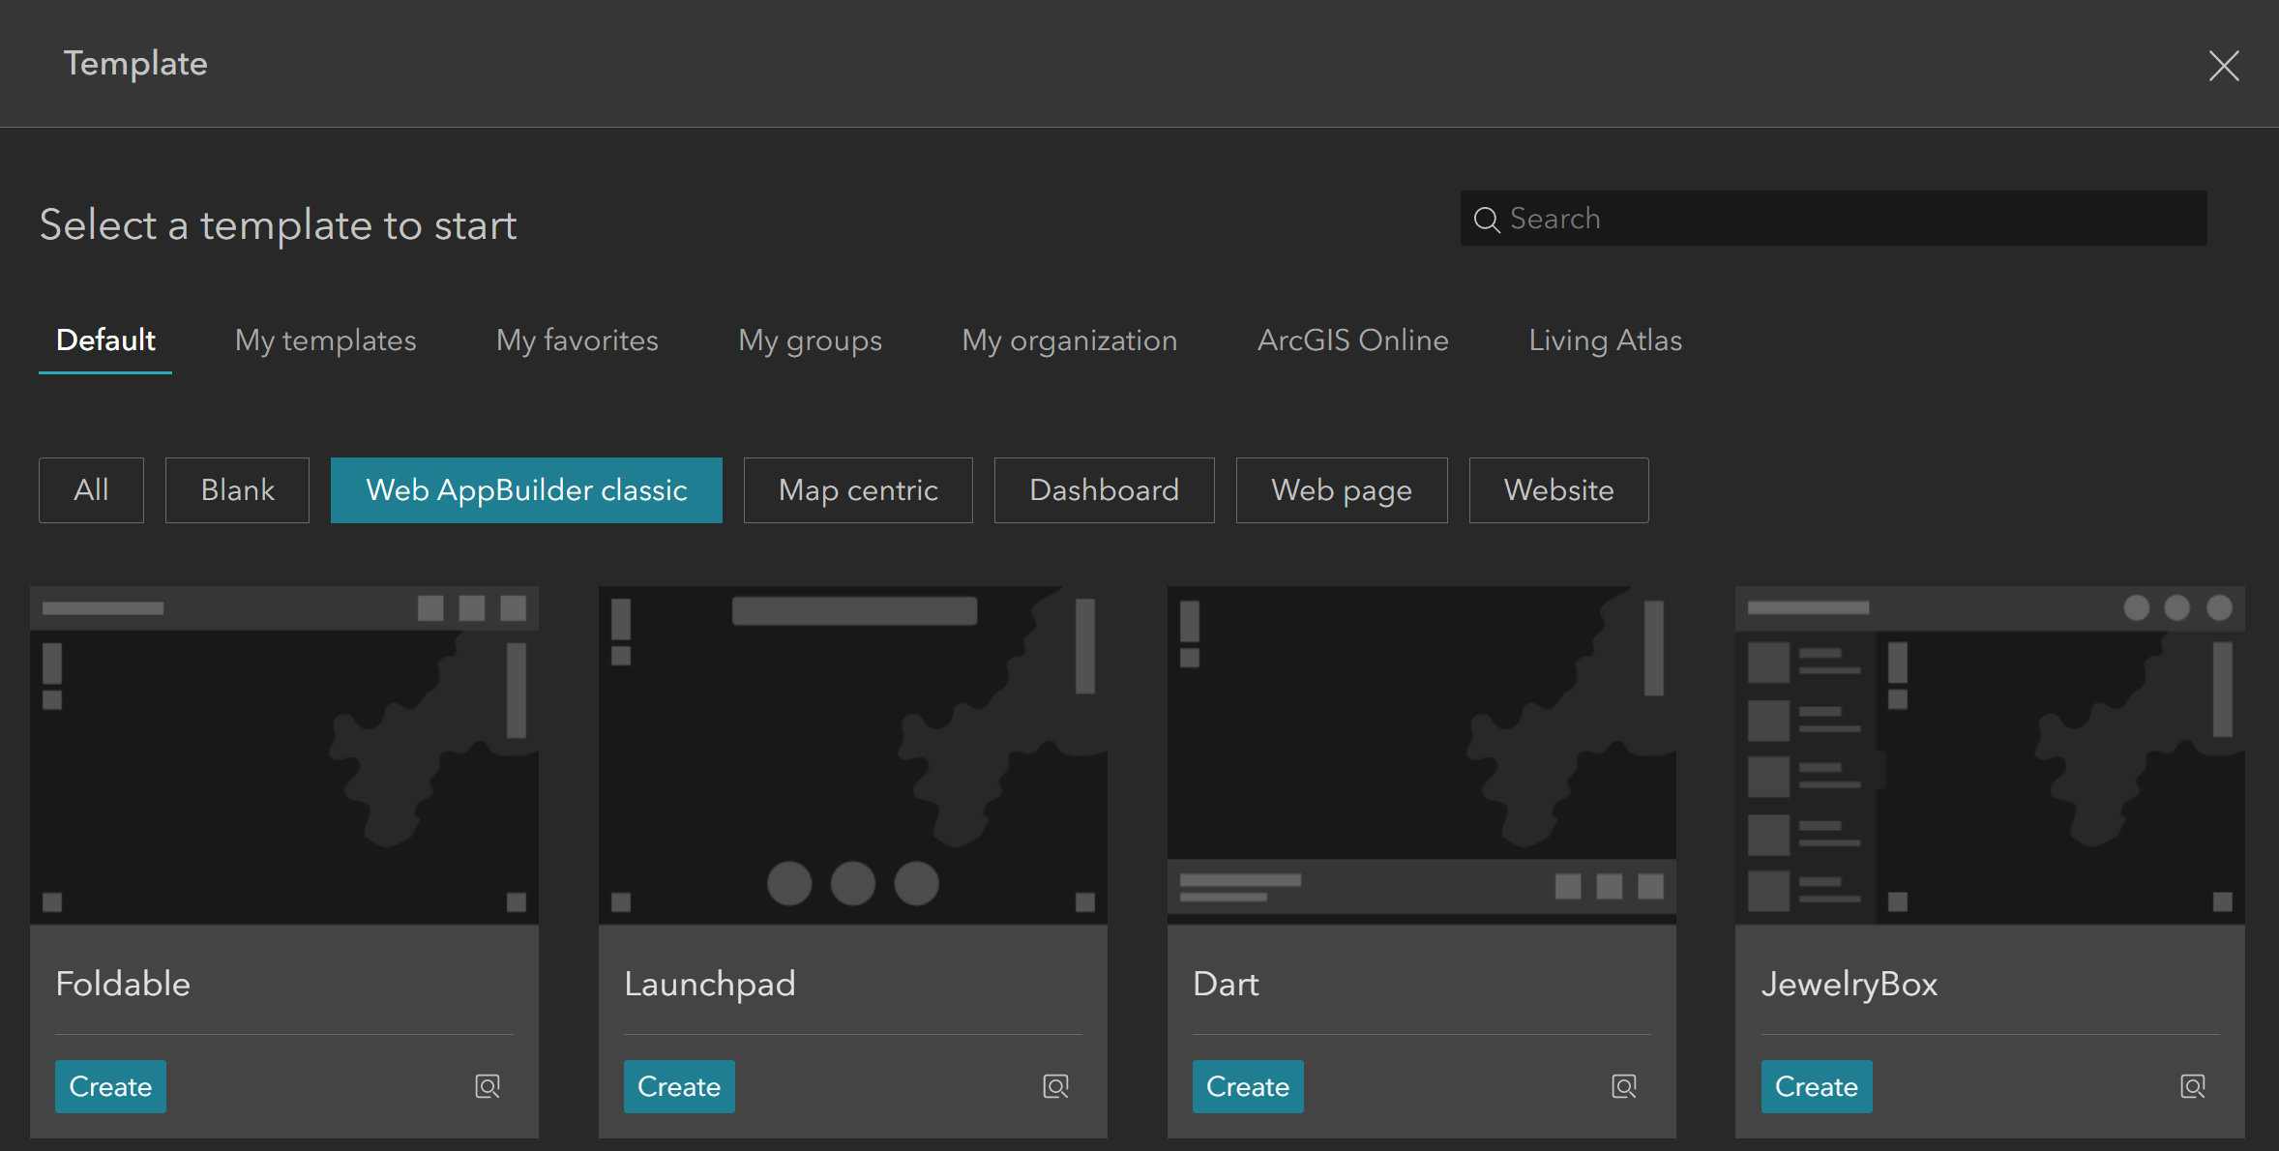2279x1151 pixels.
Task: Filter by Web page templates
Action: 1342,490
